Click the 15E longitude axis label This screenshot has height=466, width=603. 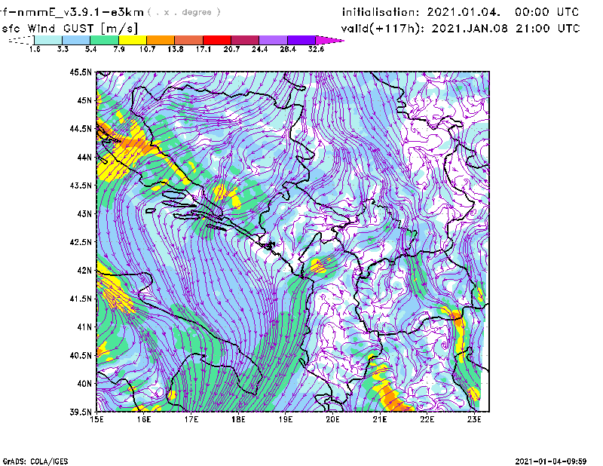coord(96,420)
